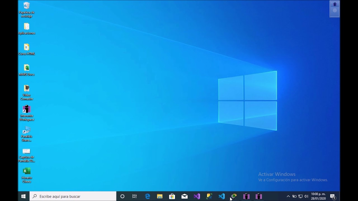Open the battery status tray icon
The image size is (358, 201).
[x=294, y=196]
